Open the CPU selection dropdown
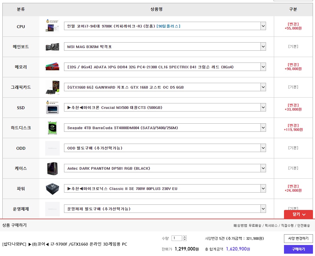The image size is (315, 256). pos(165,26)
